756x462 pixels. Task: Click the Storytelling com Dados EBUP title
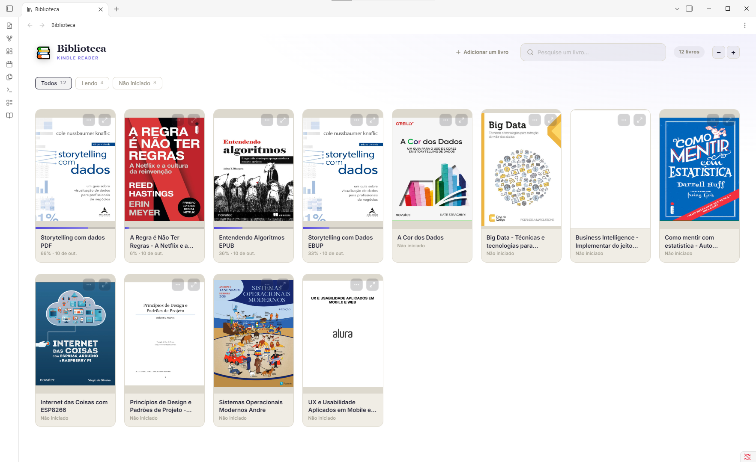tap(341, 241)
